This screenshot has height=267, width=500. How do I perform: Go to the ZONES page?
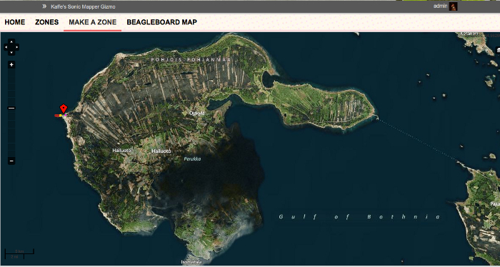(47, 22)
